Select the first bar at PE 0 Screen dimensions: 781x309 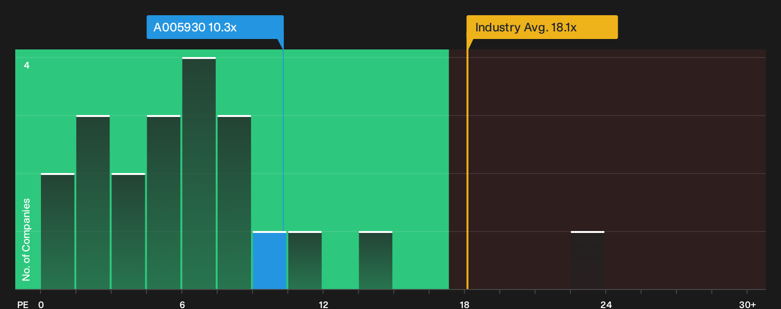58,232
